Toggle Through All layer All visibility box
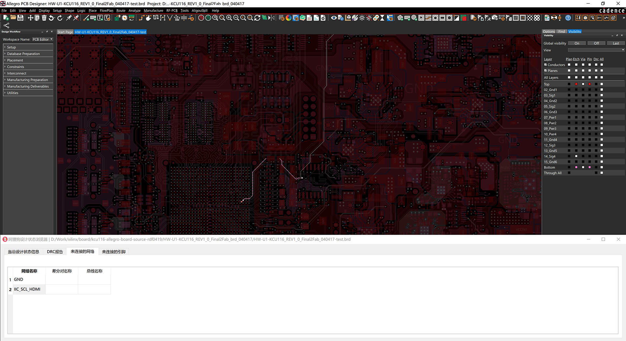626x341 pixels. (x=602, y=173)
